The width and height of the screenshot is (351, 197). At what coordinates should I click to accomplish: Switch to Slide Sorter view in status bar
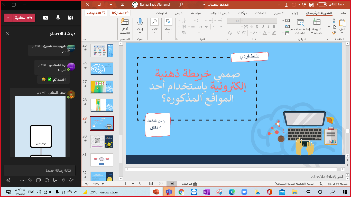(x=161, y=184)
